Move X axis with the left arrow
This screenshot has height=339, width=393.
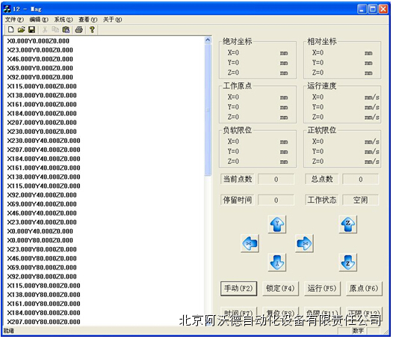coord(250,243)
